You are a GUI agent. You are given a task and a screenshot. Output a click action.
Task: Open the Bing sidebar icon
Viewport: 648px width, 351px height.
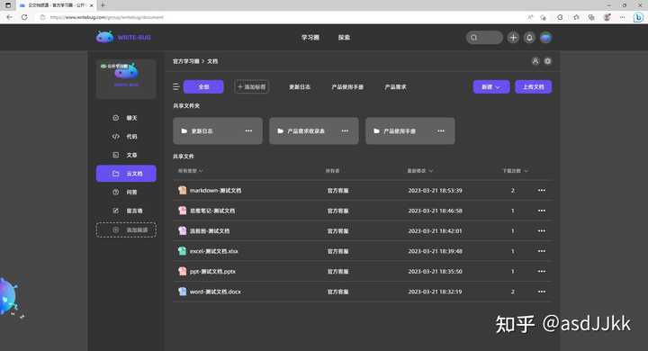638,17
